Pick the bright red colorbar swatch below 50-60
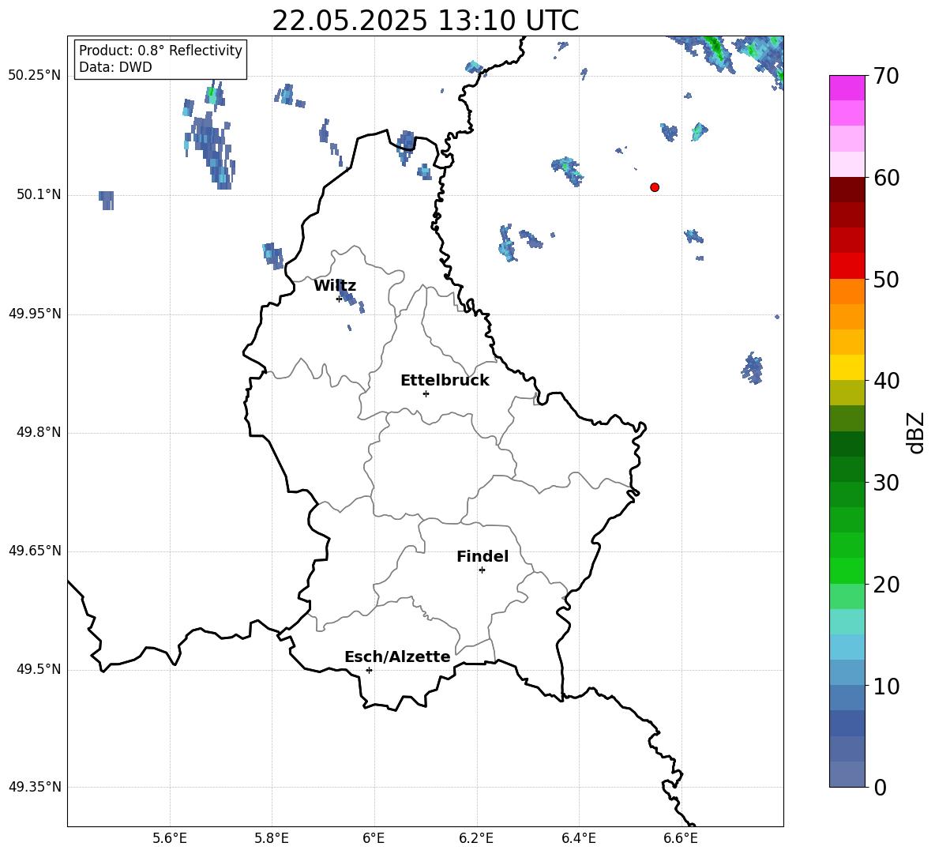 point(847,266)
